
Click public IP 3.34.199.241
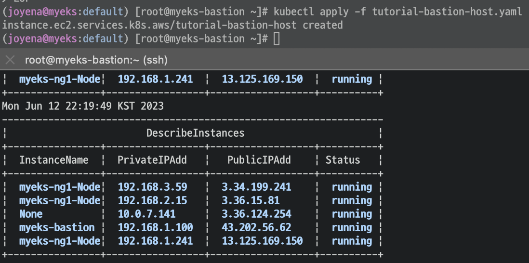pyautogui.click(x=256, y=187)
